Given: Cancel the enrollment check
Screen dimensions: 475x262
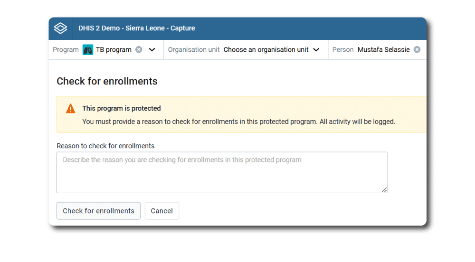Looking at the screenshot, I should click(162, 211).
